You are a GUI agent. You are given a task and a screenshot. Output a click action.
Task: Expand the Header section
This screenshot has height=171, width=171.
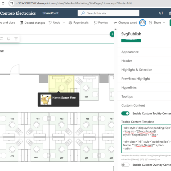144,61
